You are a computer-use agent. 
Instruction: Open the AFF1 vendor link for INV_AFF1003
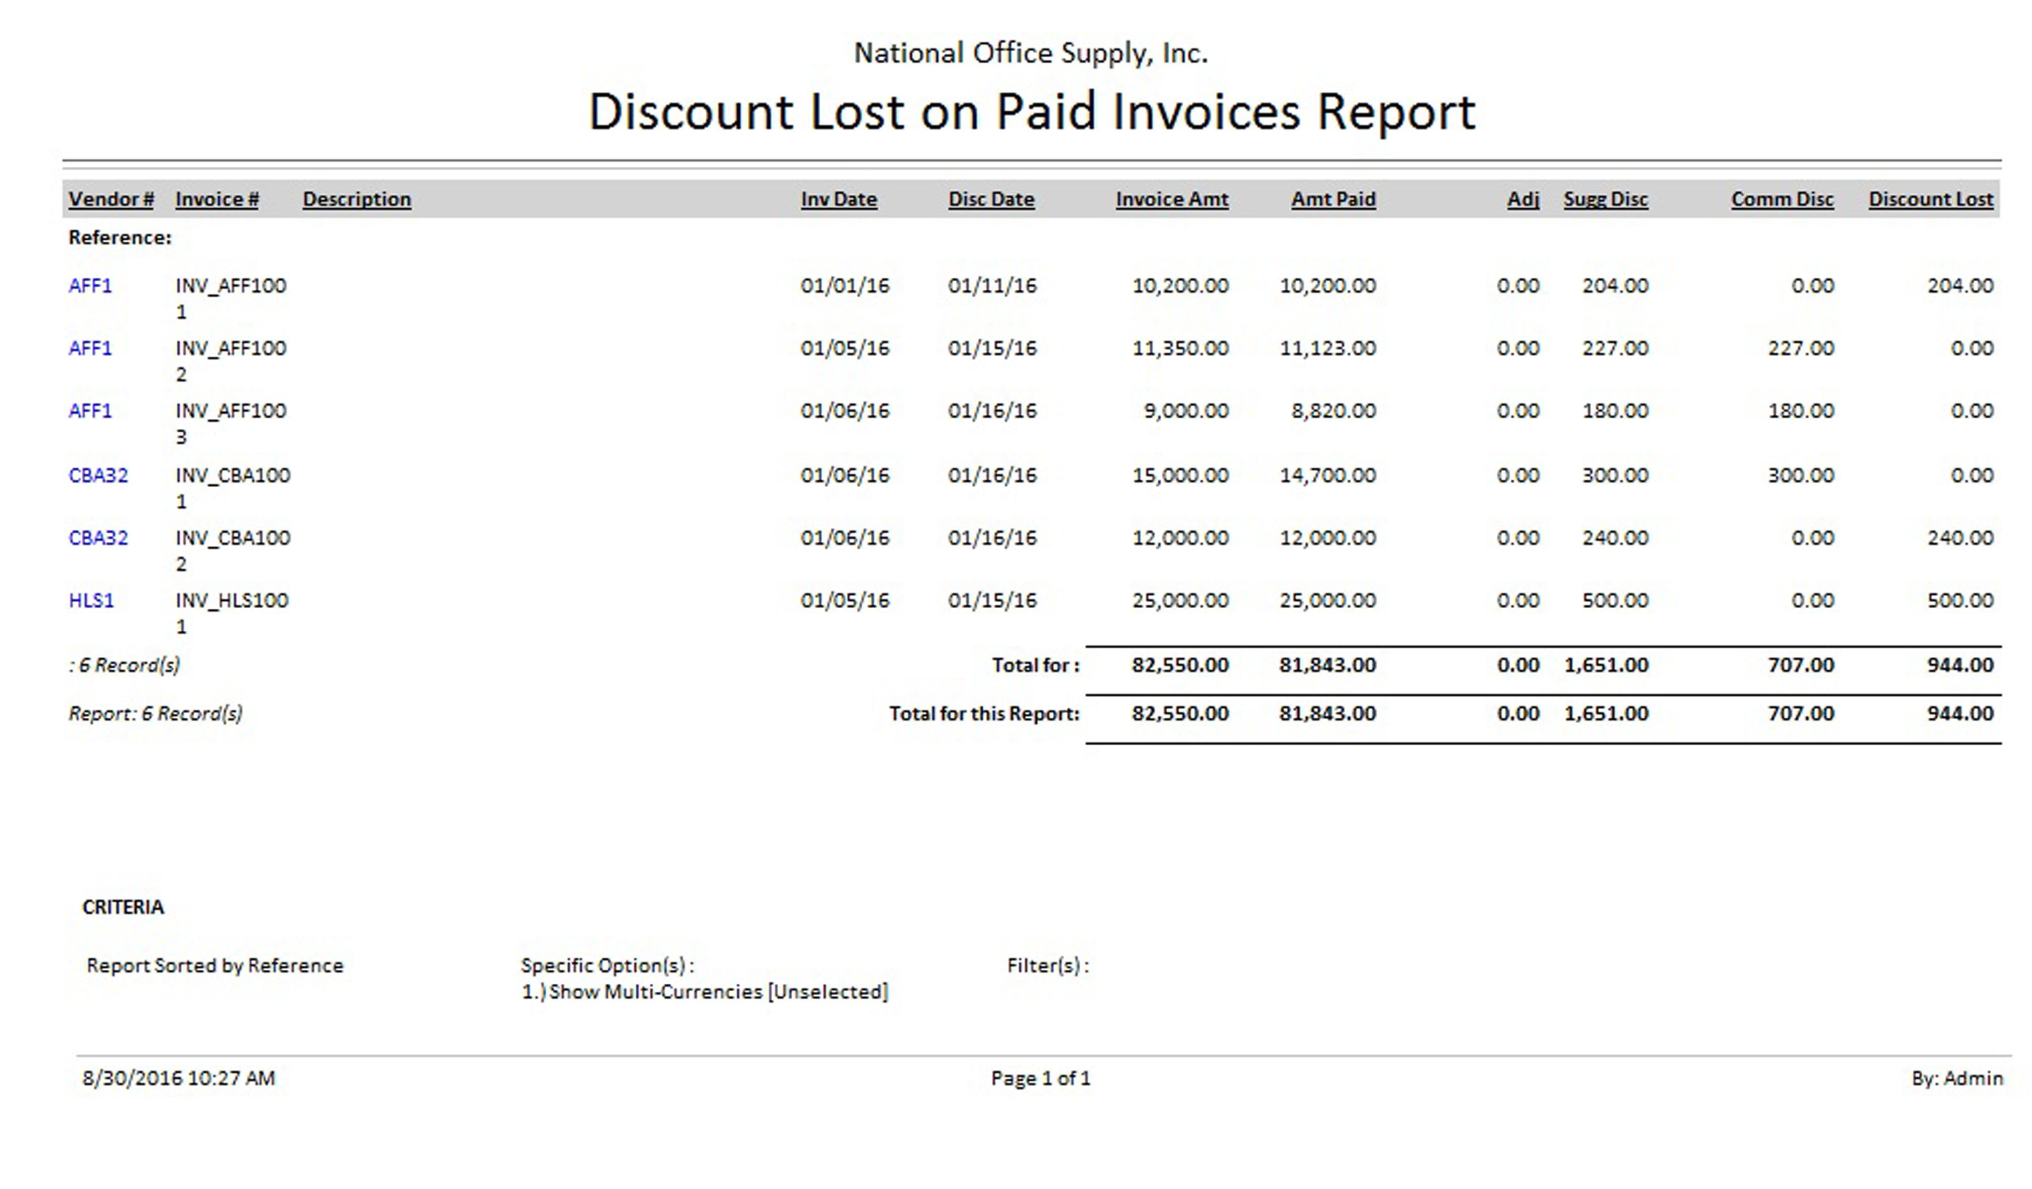pyautogui.click(x=90, y=411)
